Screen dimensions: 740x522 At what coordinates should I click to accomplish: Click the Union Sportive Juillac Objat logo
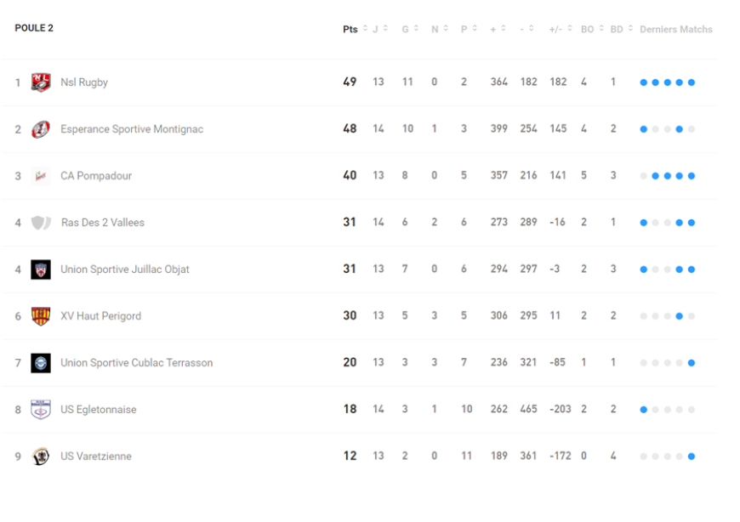tap(41, 270)
